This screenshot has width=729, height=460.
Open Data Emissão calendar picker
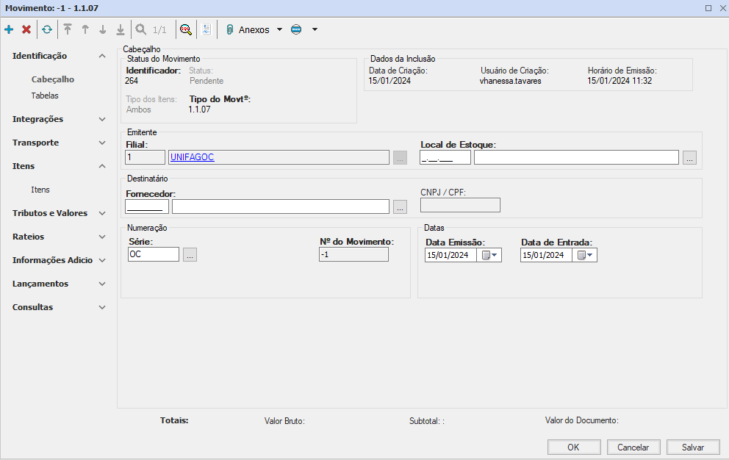(x=489, y=255)
